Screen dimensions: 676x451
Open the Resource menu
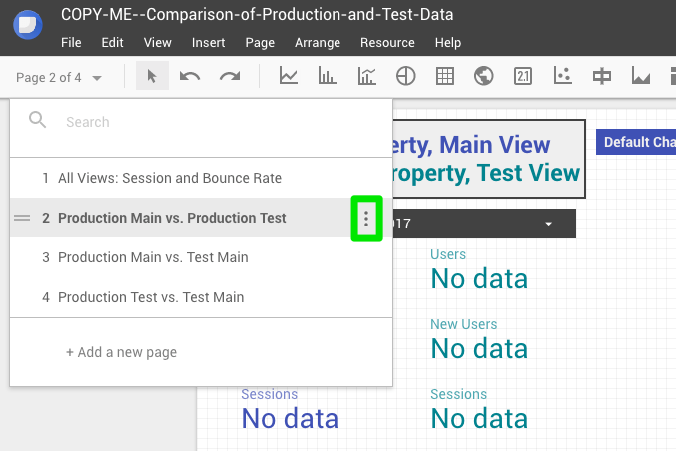(387, 43)
